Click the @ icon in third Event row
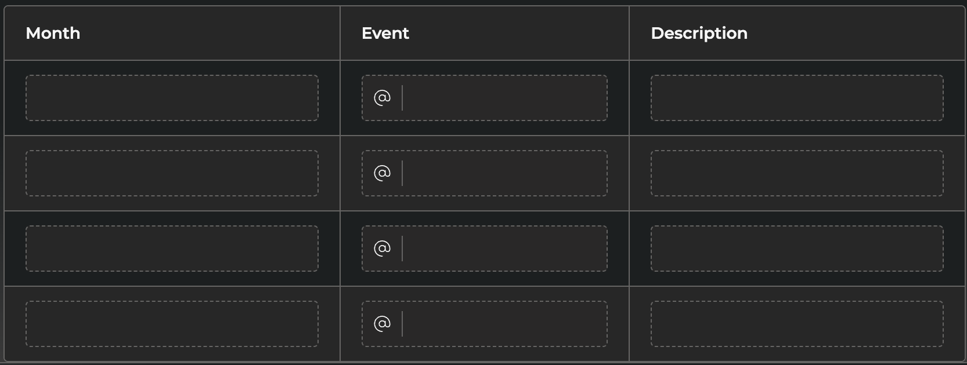This screenshot has height=365, width=967. pyautogui.click(x=382, y=248)
